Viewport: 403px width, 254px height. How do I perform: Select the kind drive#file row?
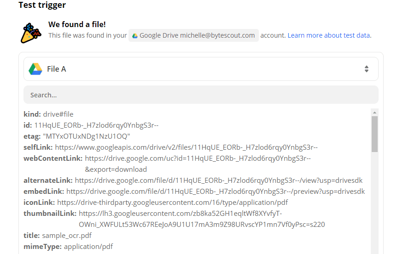(x=48, y=114)
